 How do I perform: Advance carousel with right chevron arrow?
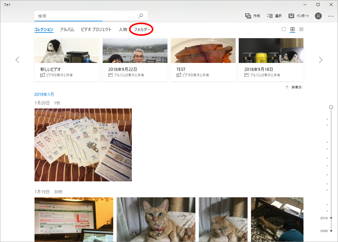[321, 60]
